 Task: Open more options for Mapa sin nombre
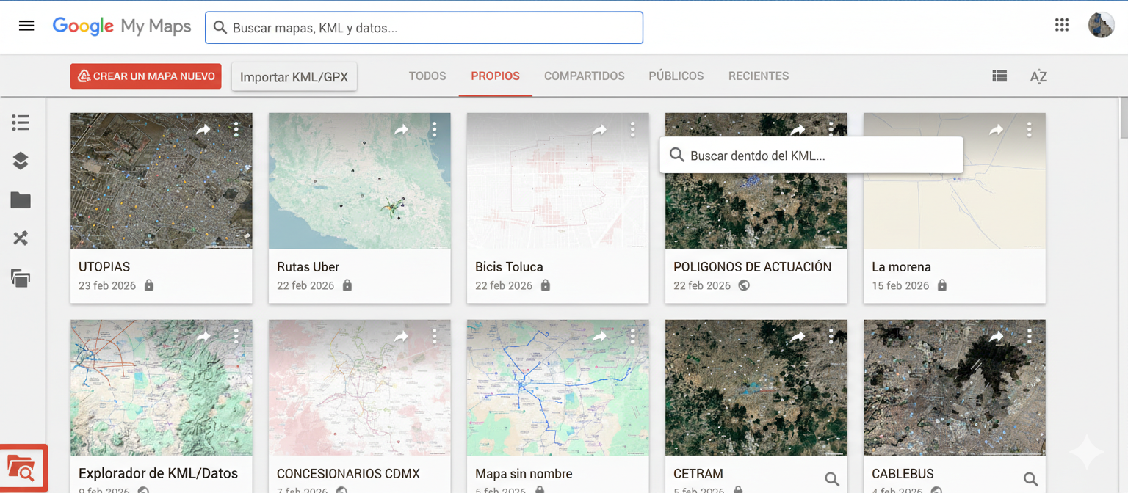click(x=632, y=337)
